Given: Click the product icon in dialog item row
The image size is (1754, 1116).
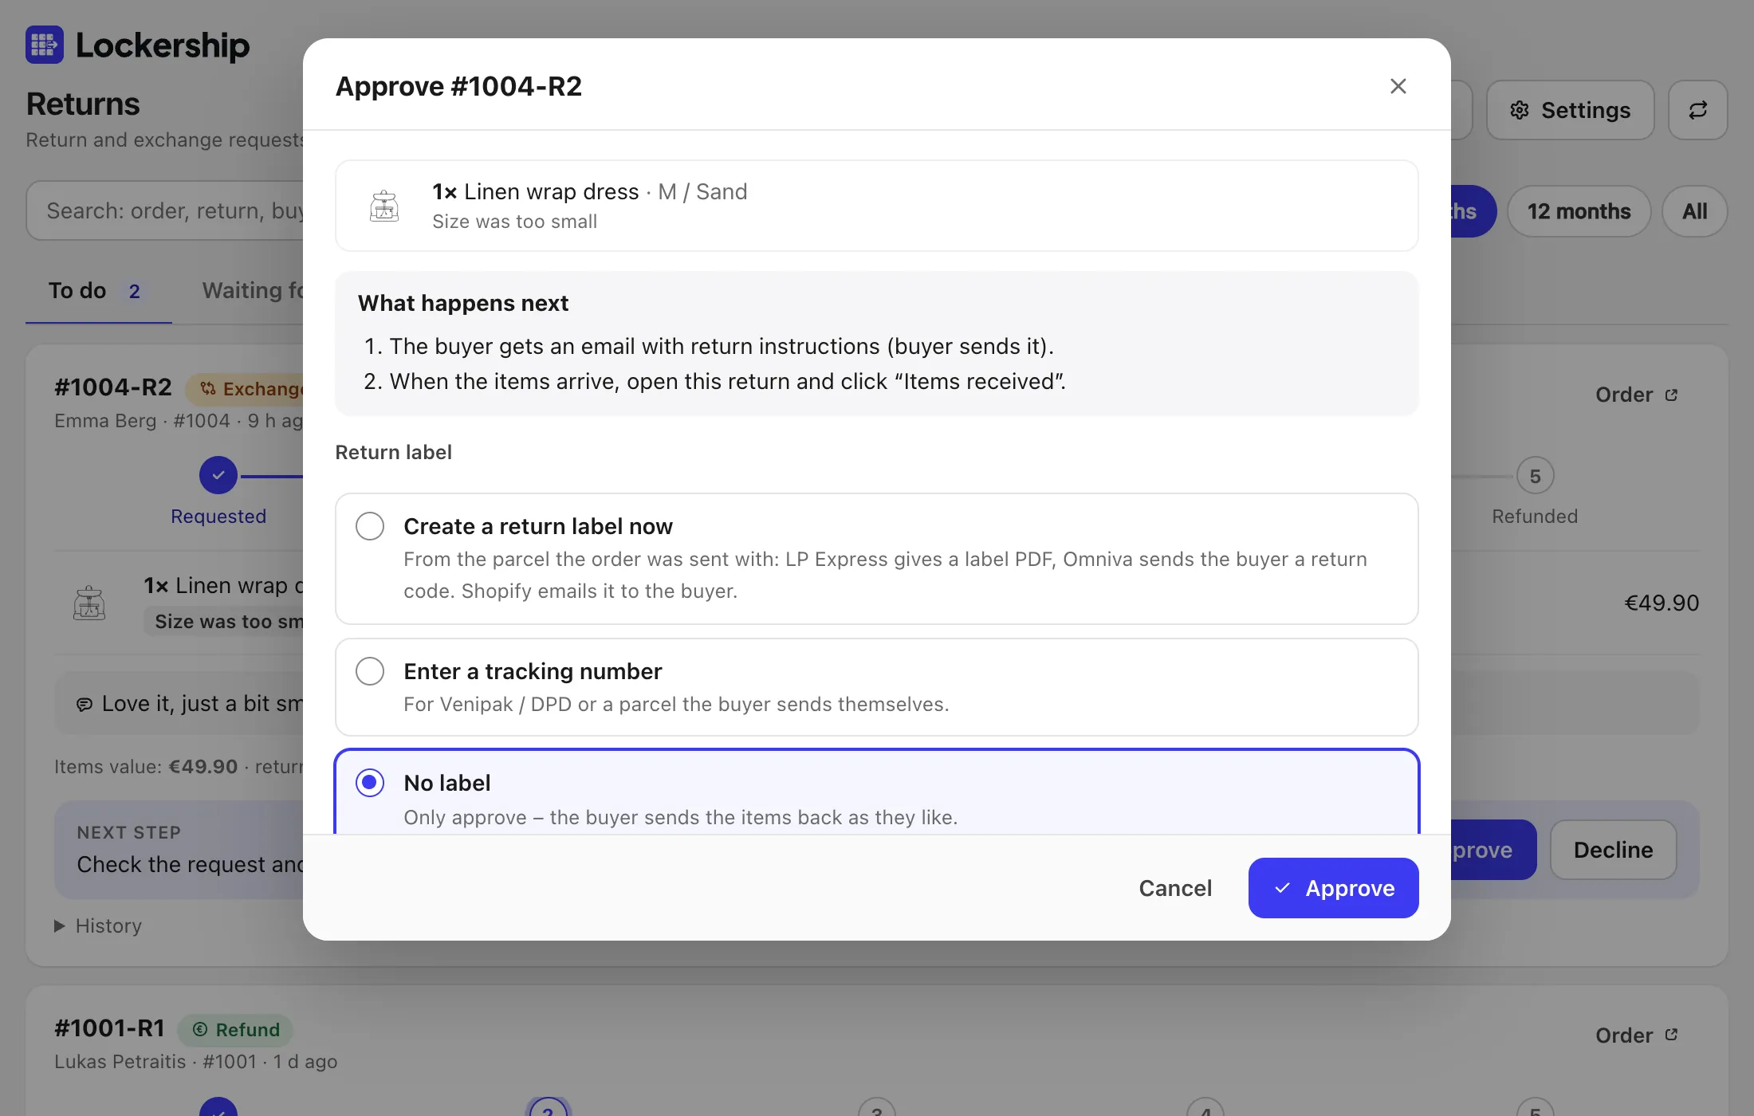Looking at the screenshot, I should 384,206.
